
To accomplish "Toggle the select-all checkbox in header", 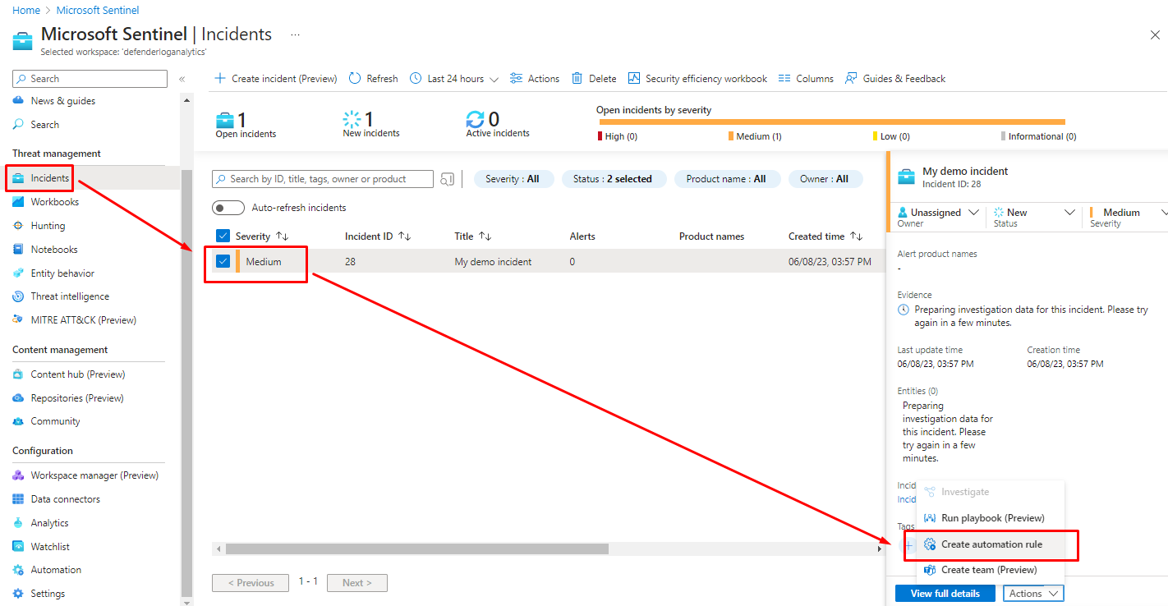I will (x=223, y=236).
